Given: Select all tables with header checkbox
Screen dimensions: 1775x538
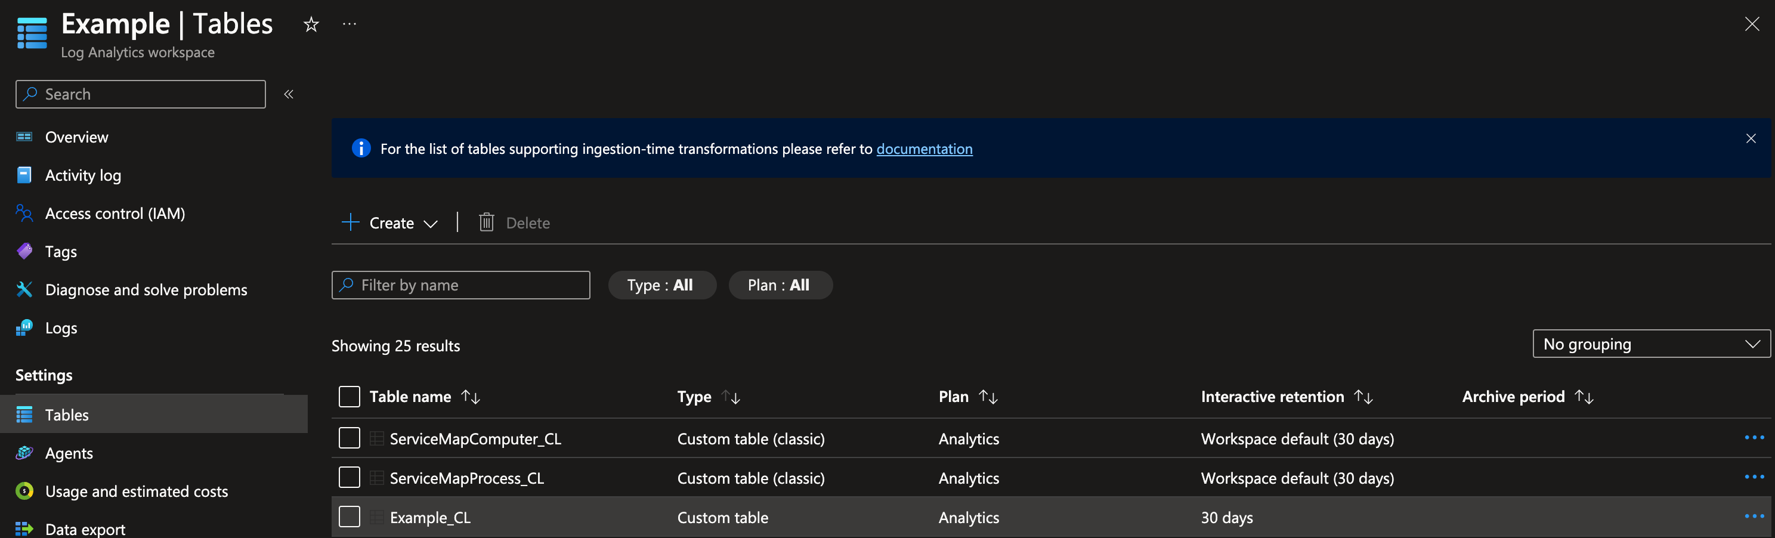Looking at the screenshot, I should click(x=350, y=397).
